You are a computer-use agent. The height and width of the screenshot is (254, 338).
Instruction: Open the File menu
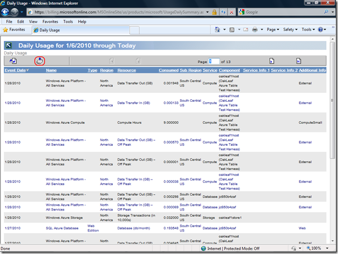(x=9, y=22)
